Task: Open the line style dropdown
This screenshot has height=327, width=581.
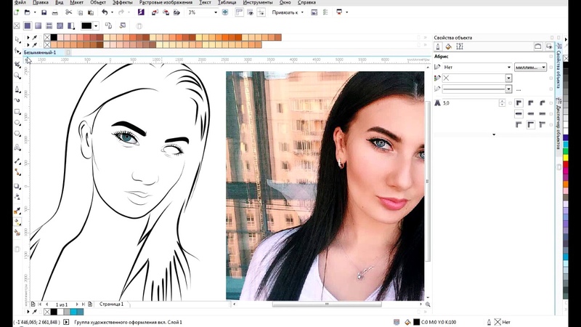Action: point(508,89)
